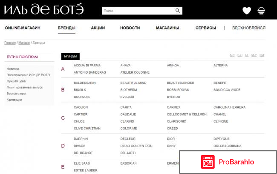Open Бестселлеры in the sidebar
Image resolution: width=277 pixels, height=174 pixels.
[16, 94]
